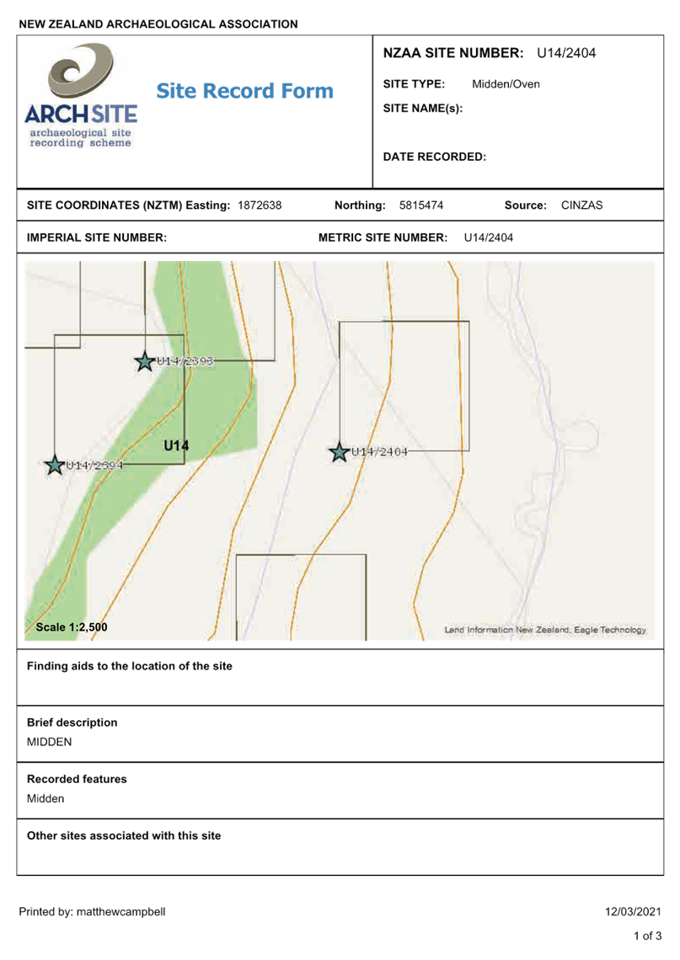
Task: Click the page indicator 1 of 3
Action: click(x=647, y=936)
